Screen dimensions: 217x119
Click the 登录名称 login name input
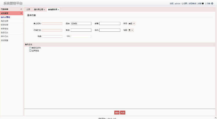tap(52, 24)
